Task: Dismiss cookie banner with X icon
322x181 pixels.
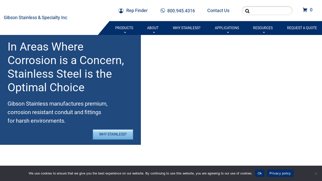Action: (x=316, y=173)
